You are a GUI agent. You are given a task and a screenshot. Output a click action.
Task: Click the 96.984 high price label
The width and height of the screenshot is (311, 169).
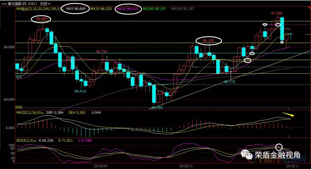41,19
